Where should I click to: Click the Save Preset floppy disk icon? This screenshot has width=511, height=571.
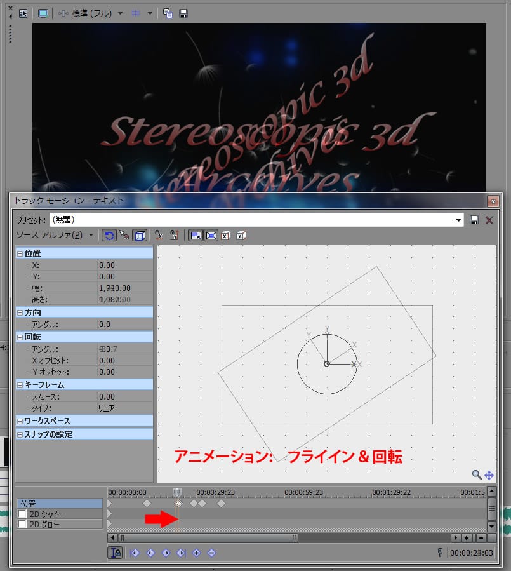pyautogui.click(x=474, y=220)
